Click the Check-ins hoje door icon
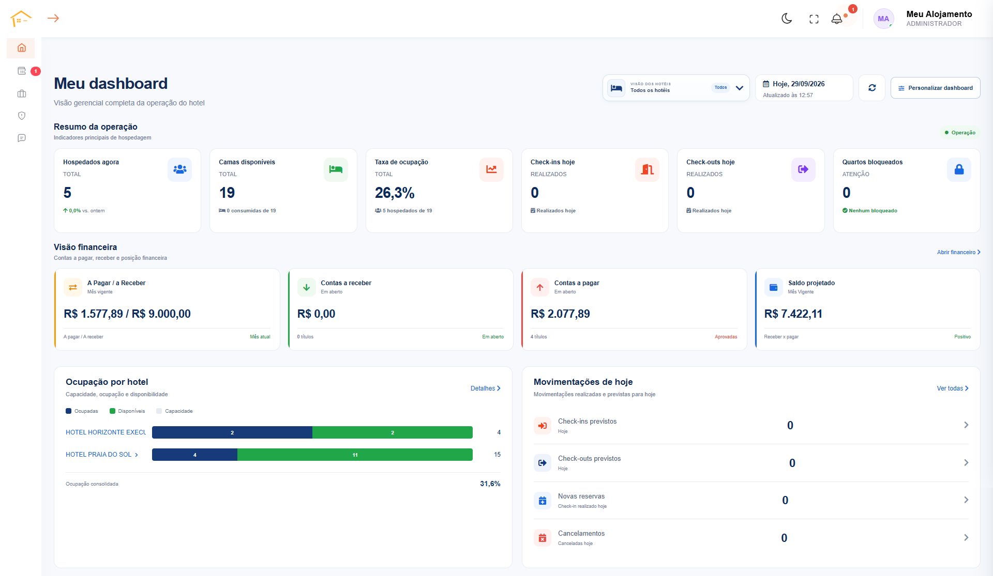 click(647, 169)
